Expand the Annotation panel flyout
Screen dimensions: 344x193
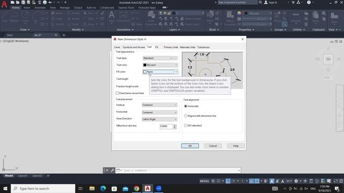click(x=125, y=29)
